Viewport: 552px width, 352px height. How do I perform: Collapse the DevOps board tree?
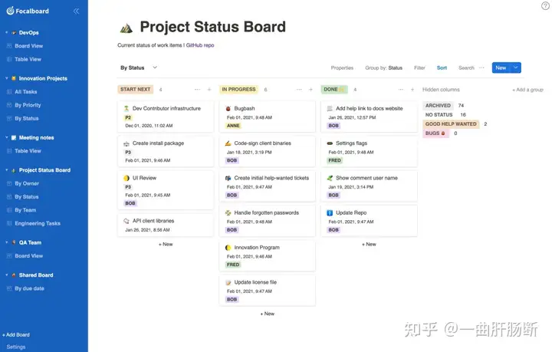[6, 32]
